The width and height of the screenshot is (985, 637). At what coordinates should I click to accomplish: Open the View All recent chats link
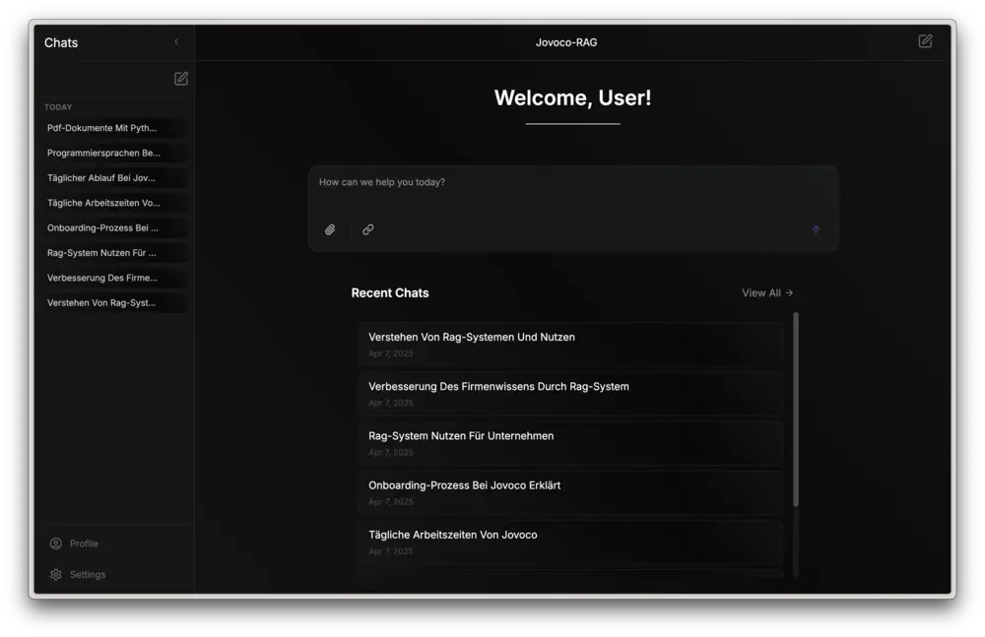[x=767, y=292]
